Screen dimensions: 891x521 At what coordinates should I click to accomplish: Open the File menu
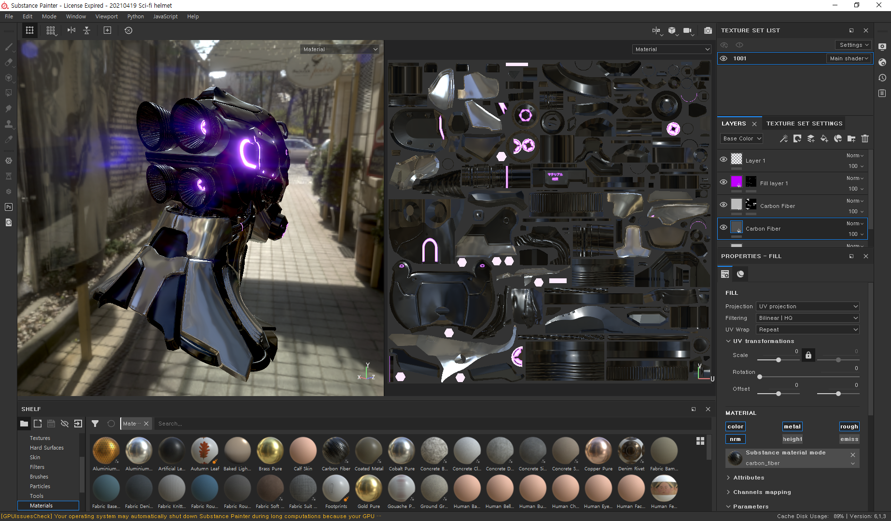9,16
